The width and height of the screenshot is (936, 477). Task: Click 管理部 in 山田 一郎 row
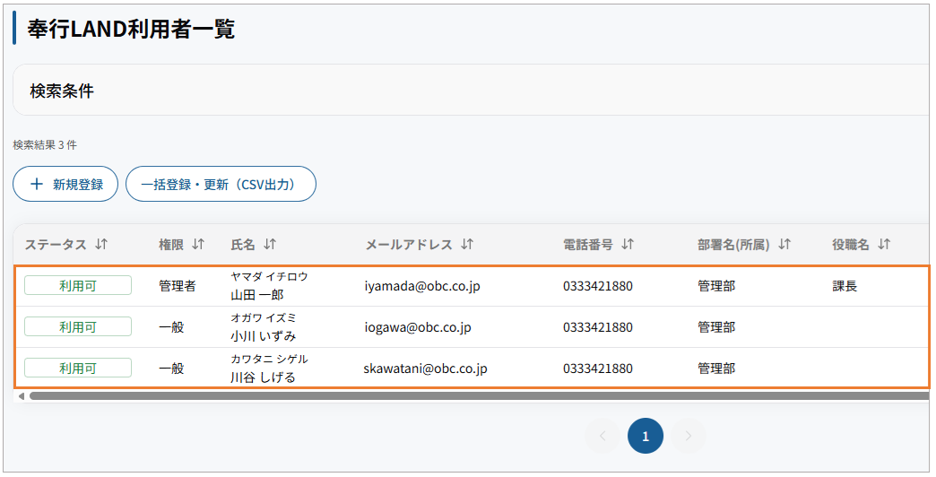pyautogui.click(x=716, y=286)
